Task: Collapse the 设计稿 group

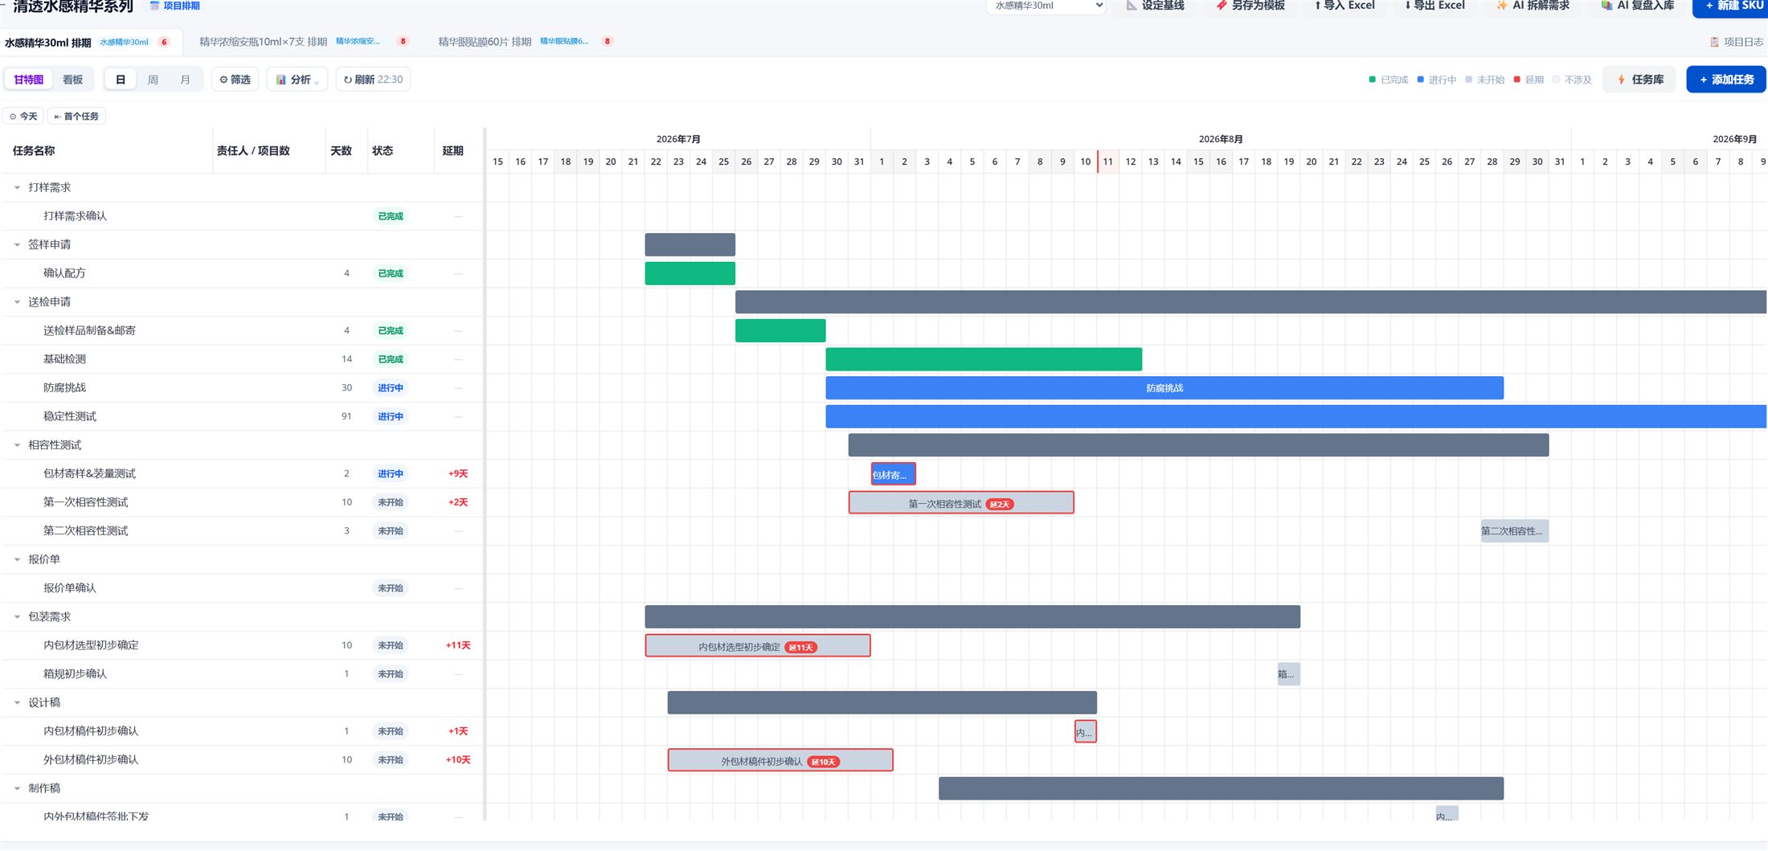Action: point(17,702)
